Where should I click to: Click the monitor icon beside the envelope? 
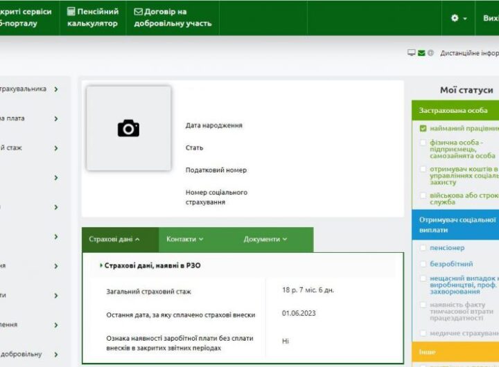pos(411,53)
